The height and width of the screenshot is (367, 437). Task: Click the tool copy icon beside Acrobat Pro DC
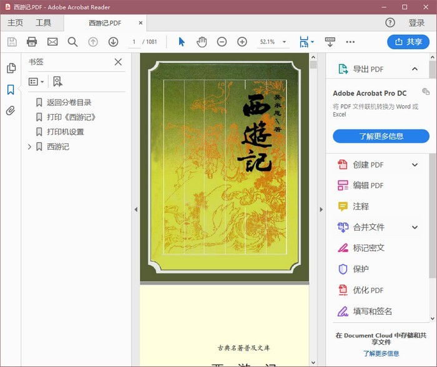tap(426, 91)
